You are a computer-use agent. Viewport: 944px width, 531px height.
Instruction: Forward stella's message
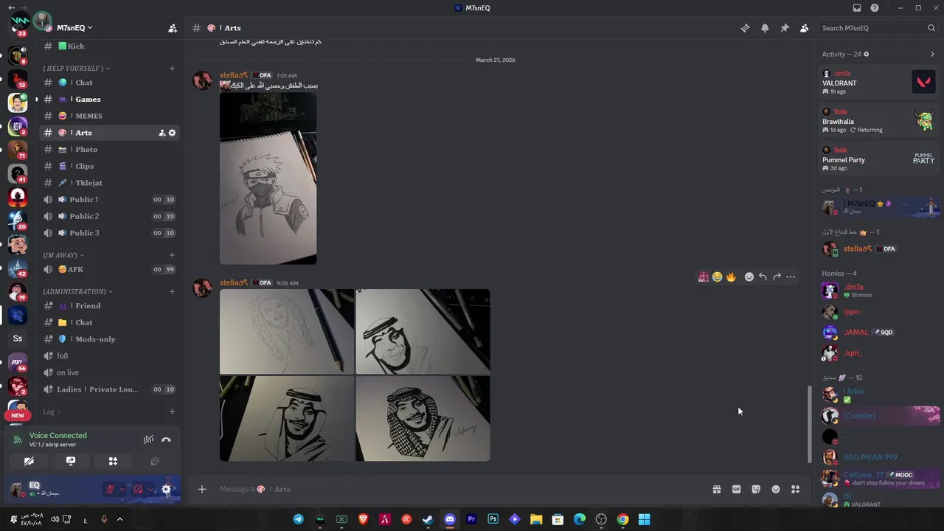777,277
